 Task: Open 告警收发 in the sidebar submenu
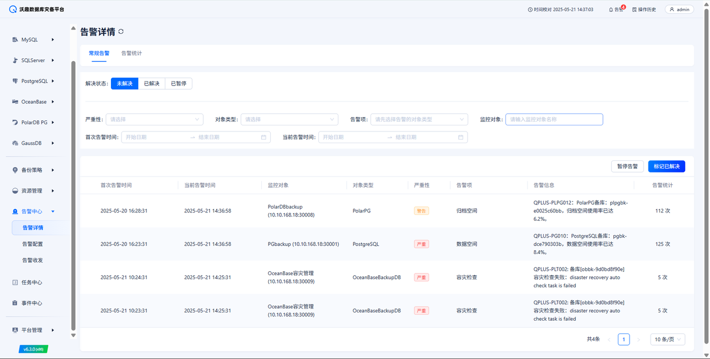pyautogui.click(x=33, y=260)
